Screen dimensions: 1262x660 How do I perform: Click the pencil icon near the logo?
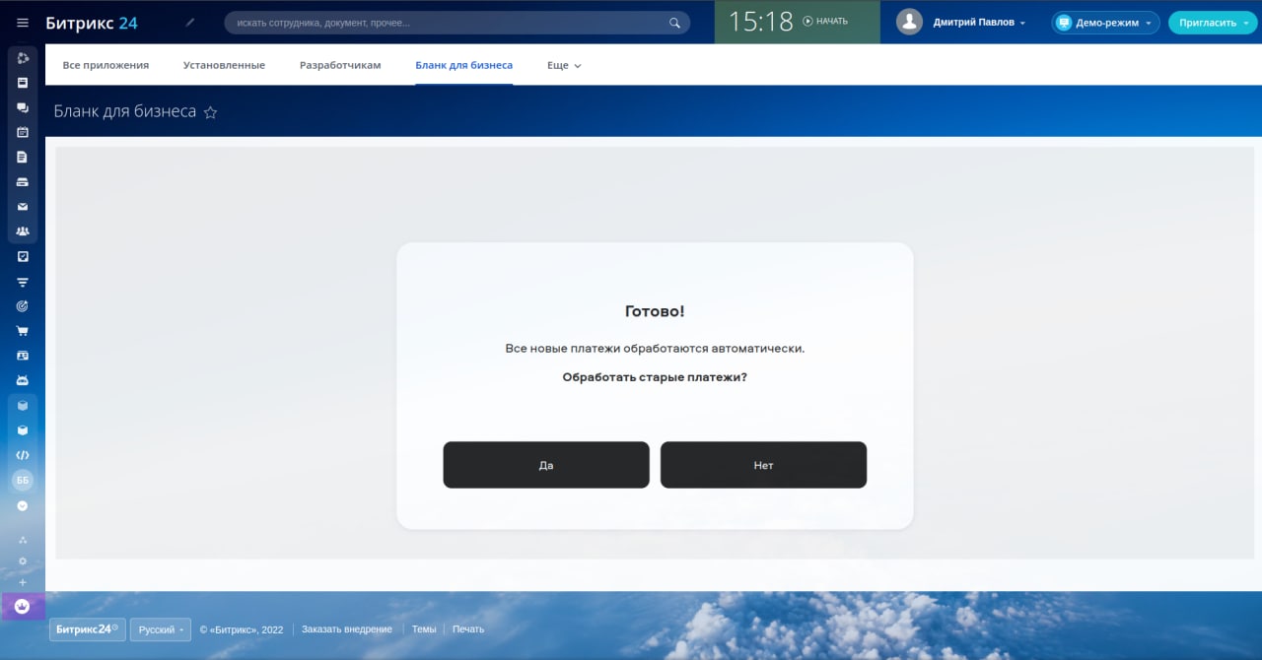(x=190, y=22)
